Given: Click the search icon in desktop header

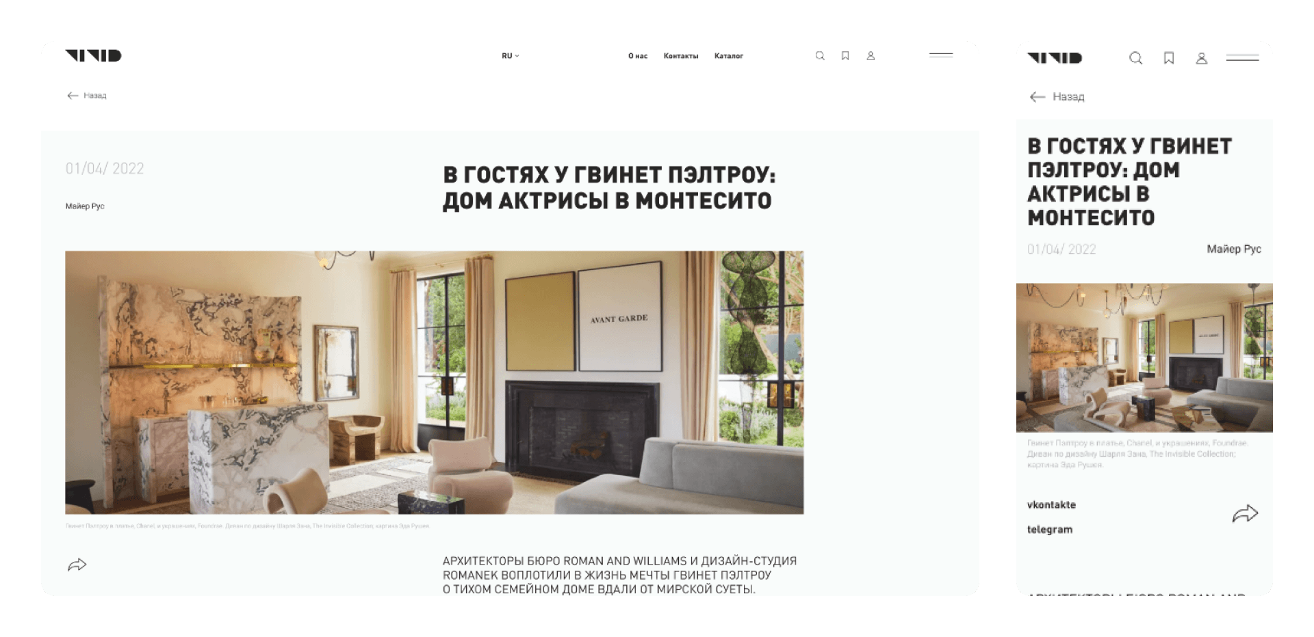Looking at the screenshot, I should tap(820, 56).
